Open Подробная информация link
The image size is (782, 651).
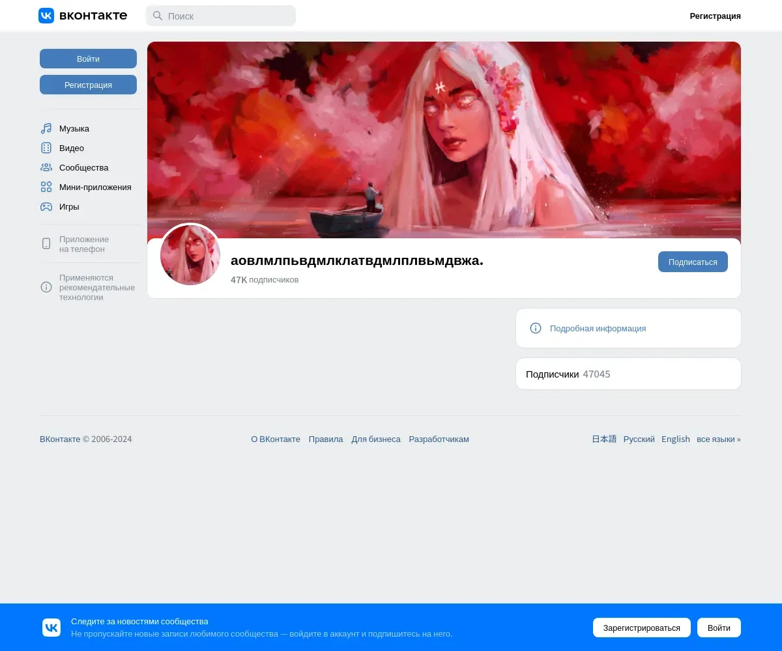point(598,329)
